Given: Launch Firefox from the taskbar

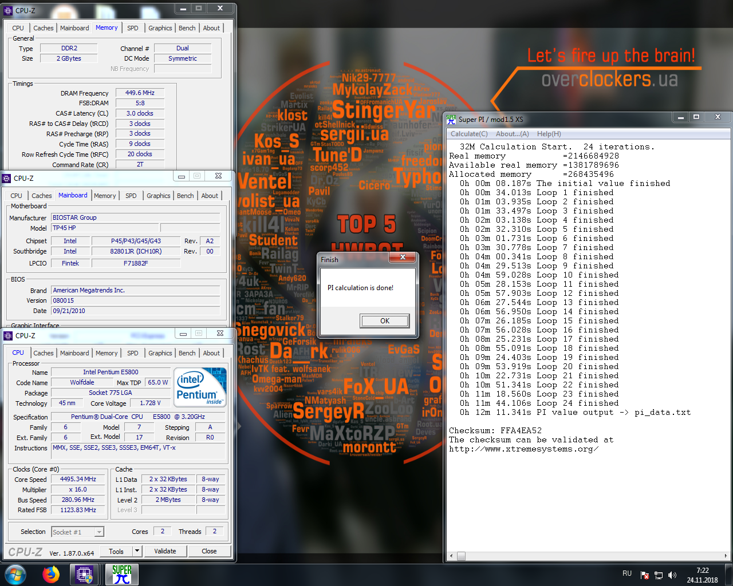Looking at the screenshot, I should [x=51, y=575].
